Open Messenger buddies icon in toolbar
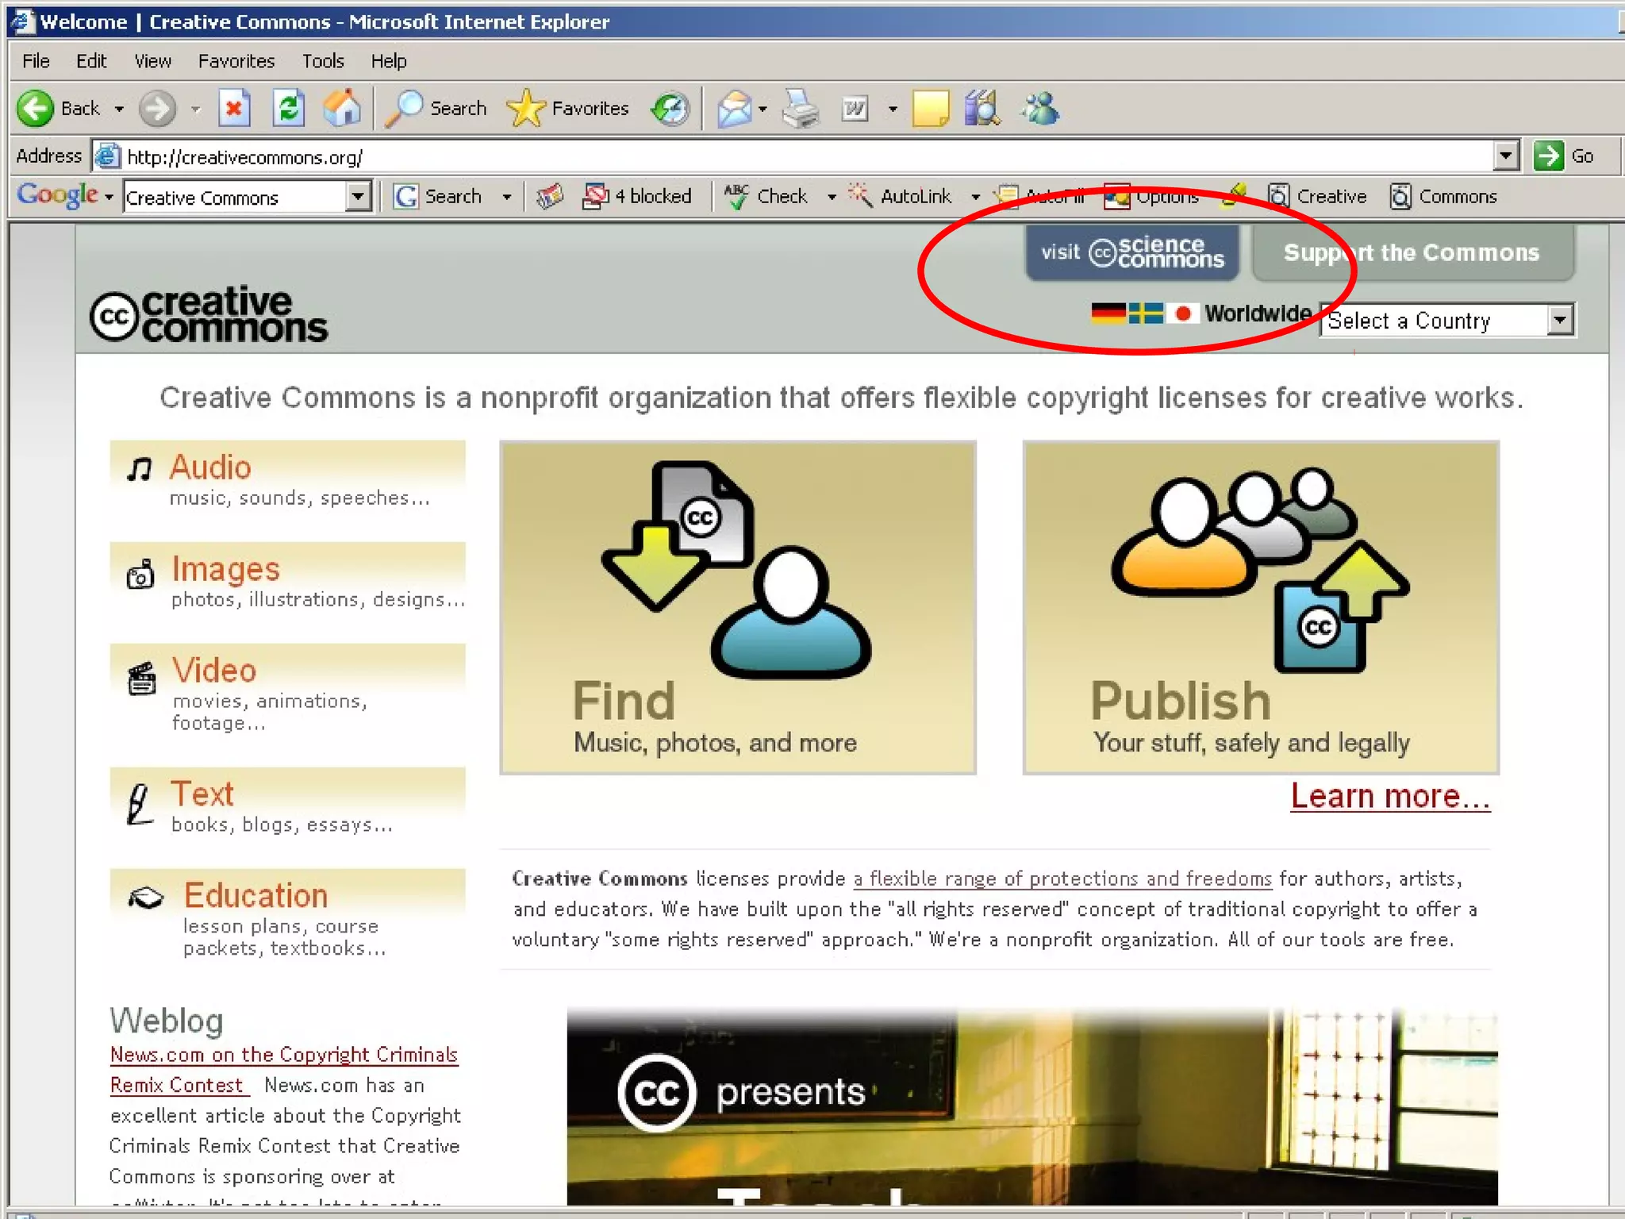1625x1219 pixels. click(x=1040, y=109)
